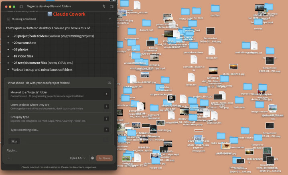288x175 pixels.
Task: Click the 'Type something else...' field
Action: click(60, 130)
